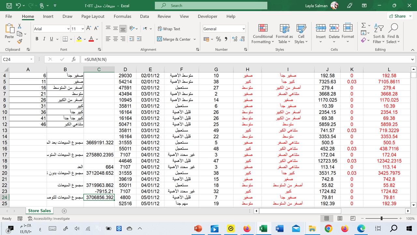Open Word from the Windows taskbar

280,228
